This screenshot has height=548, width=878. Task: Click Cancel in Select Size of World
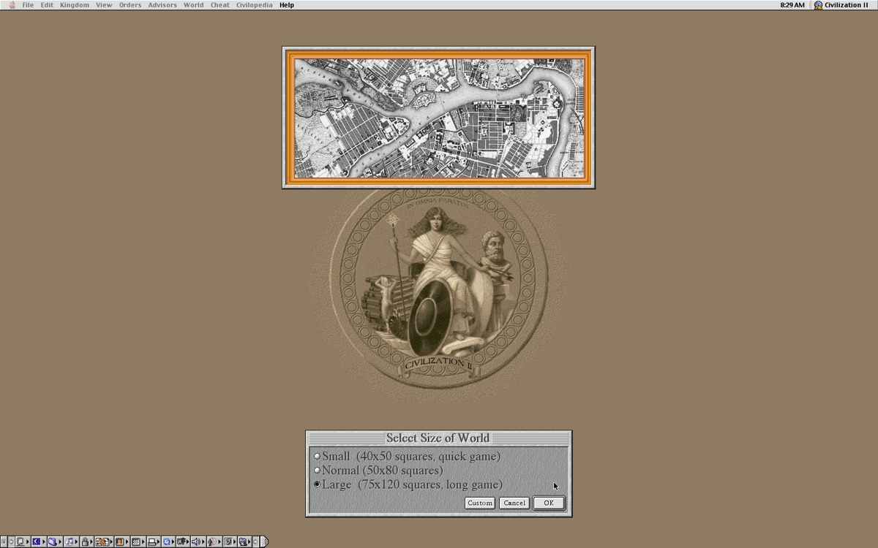click(514, 503)
